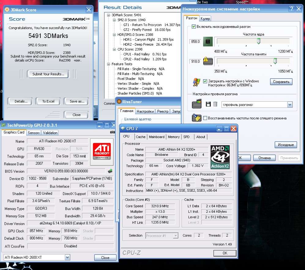The width and height of the screenshot is (305, 270).
Task: Delete overclocking profile with trash icon
Action: (215, 104)
